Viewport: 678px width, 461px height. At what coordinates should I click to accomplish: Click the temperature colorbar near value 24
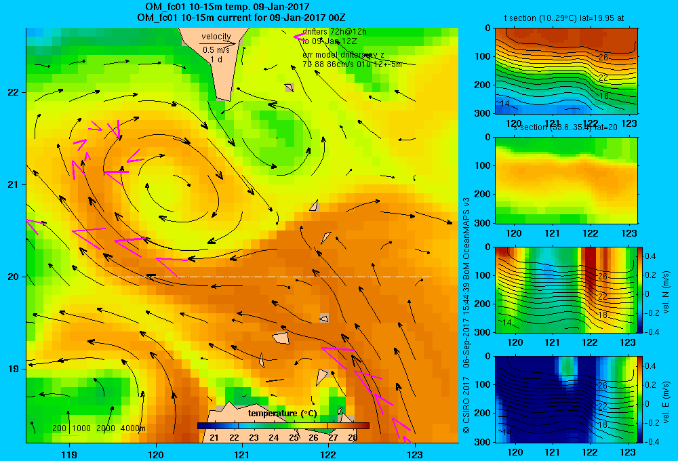click(x=274, y=426)
